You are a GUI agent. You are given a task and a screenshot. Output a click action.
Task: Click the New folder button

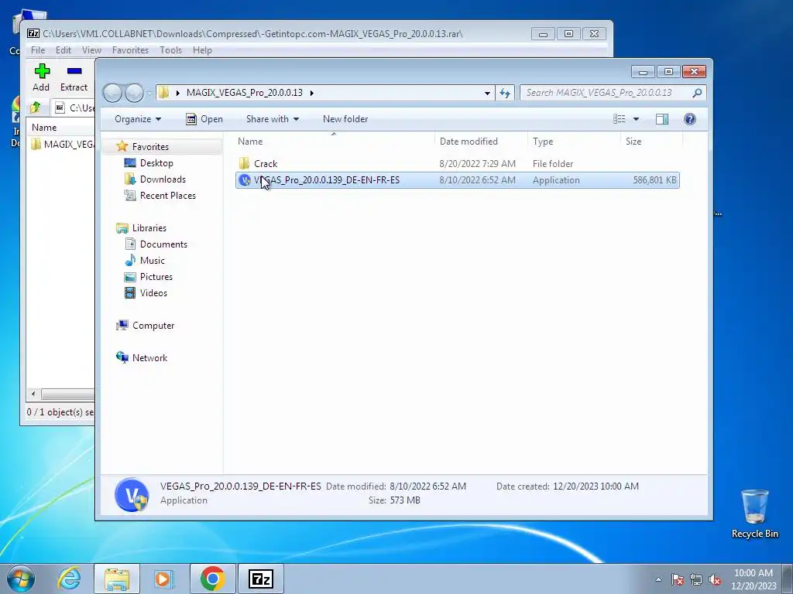(345, 119)
